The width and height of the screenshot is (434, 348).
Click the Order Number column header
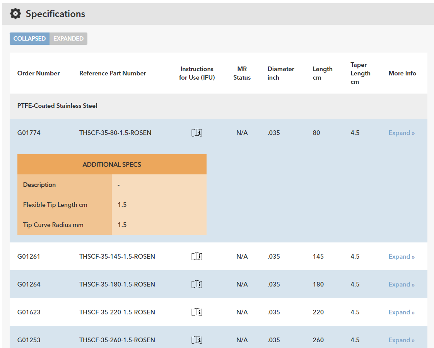coord(39,73)
